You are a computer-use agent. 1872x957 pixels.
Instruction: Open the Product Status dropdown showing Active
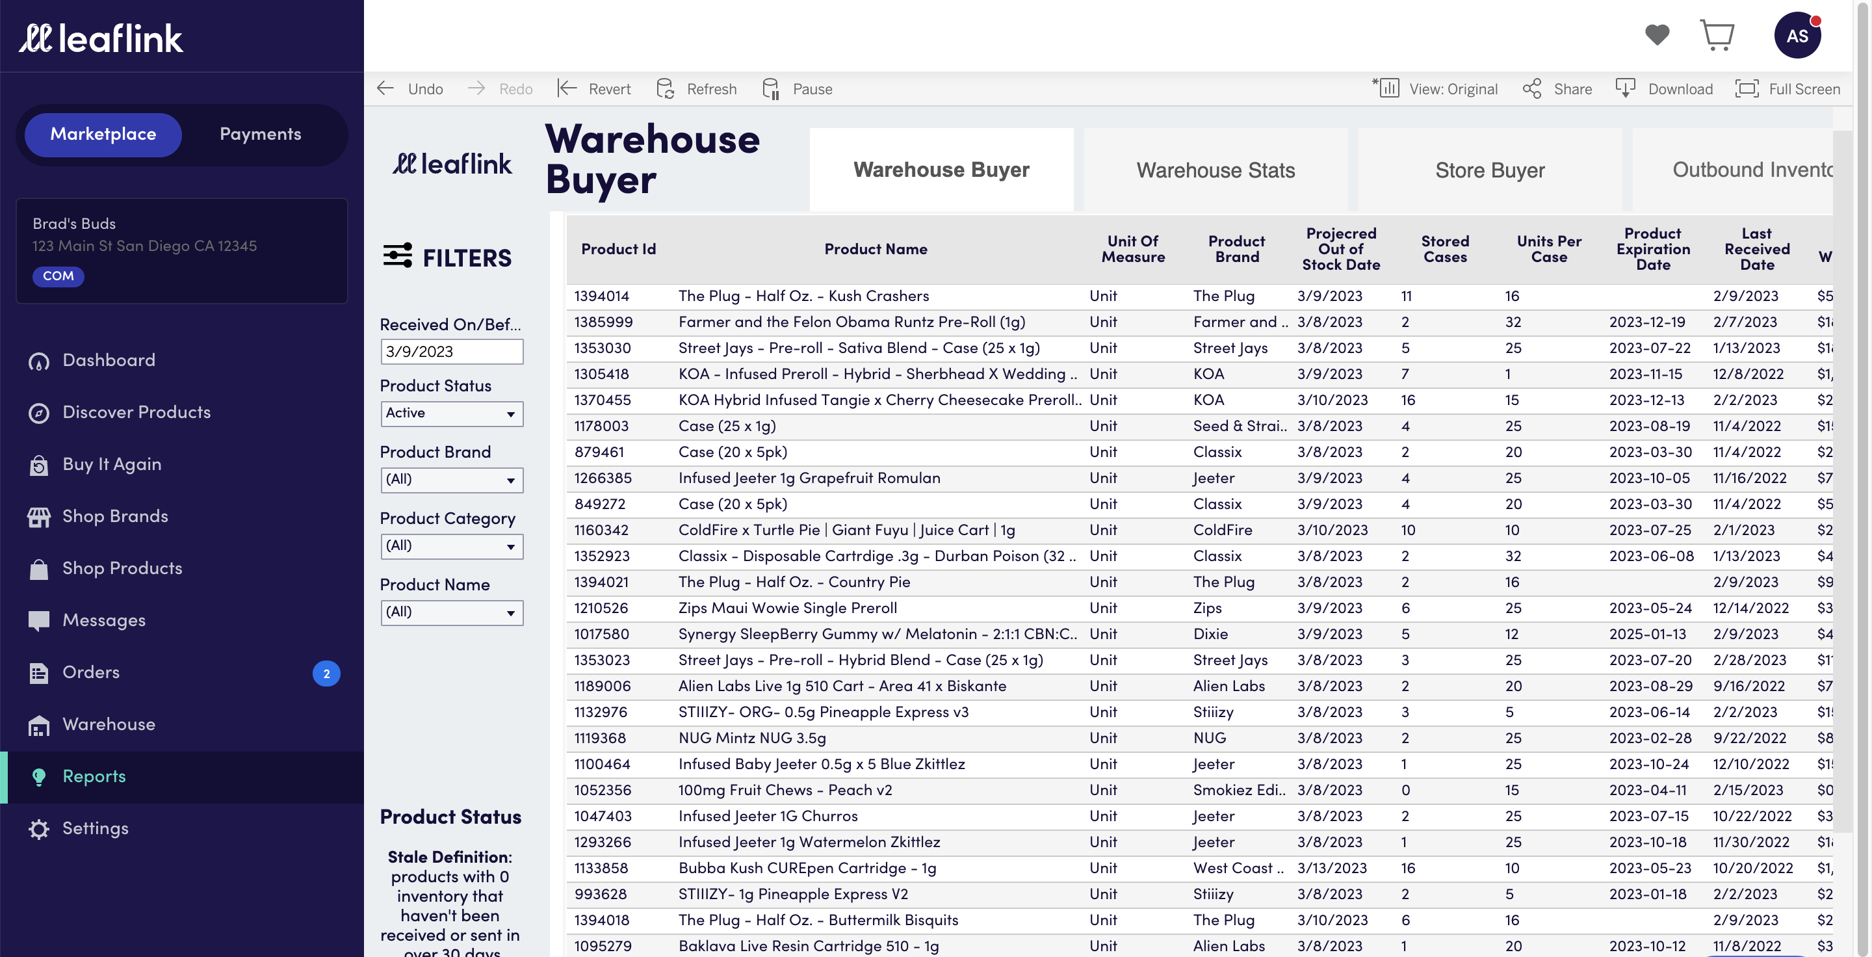(x=451, y=413)
